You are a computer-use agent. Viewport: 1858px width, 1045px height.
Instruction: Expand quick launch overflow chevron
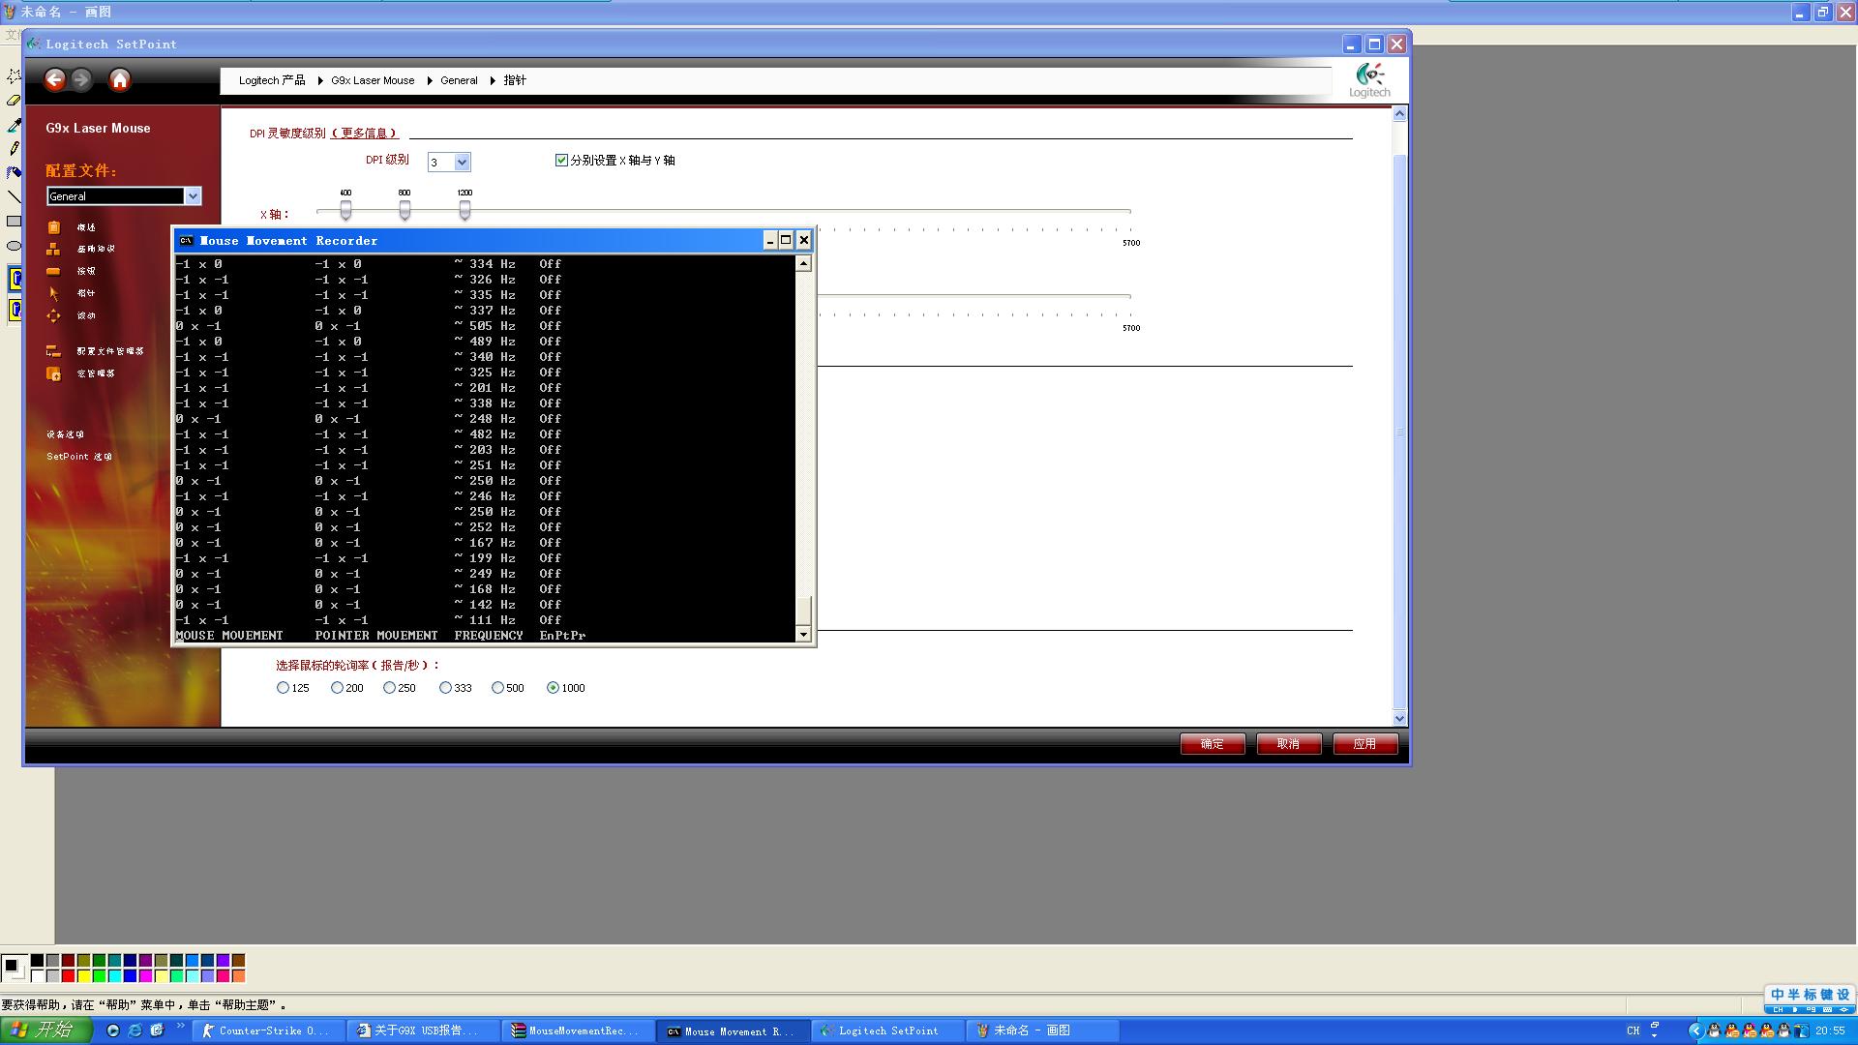coord(180,1027)
